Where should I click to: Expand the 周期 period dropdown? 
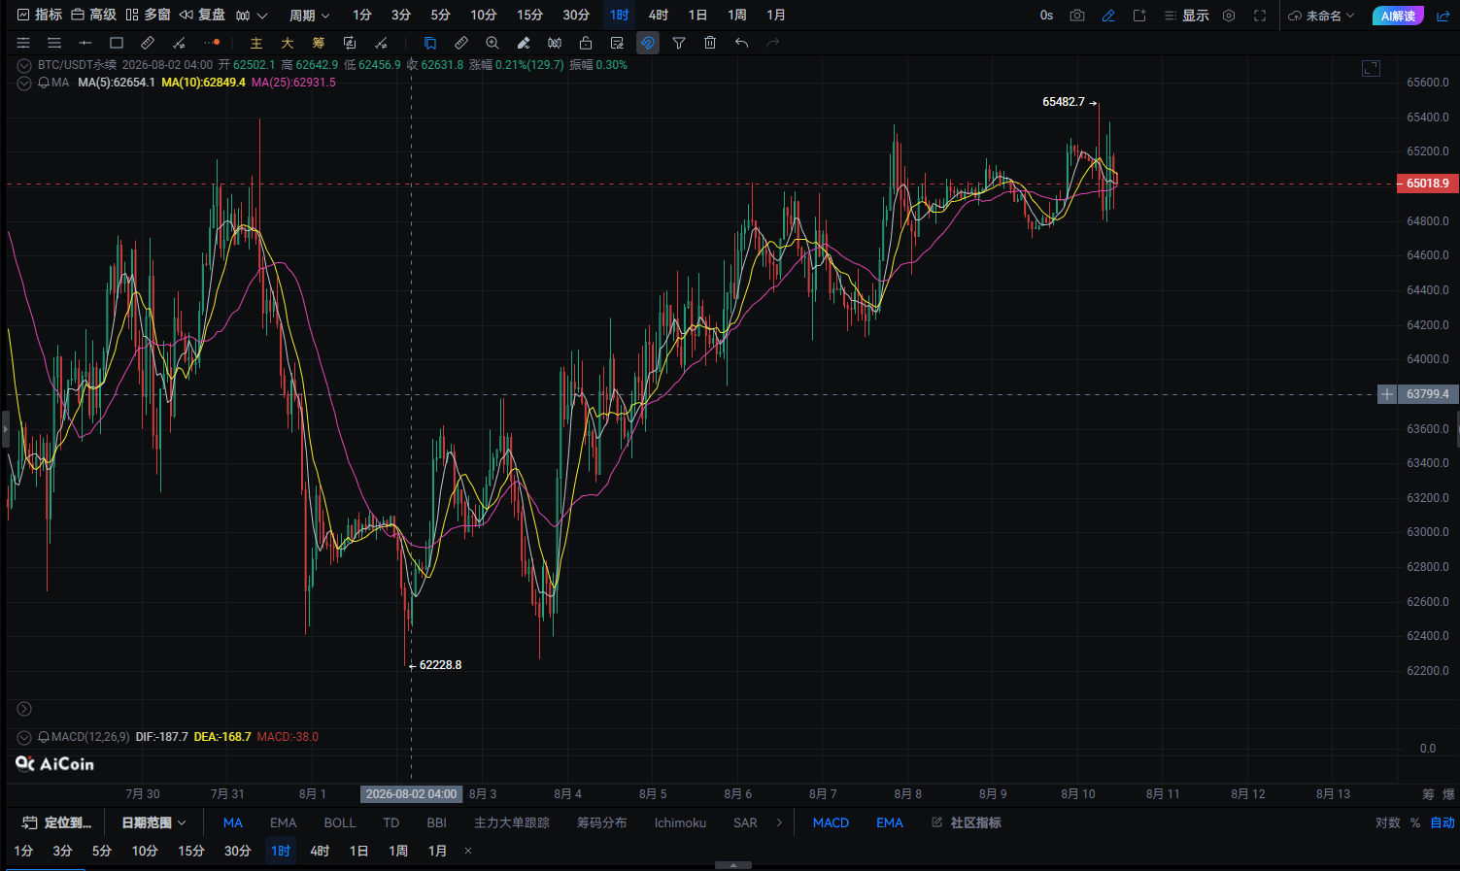coord(310,16)
